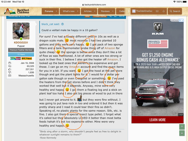Expand the Forums dropdown arrow
This screenshot has width=188, height=141.
pyautogui.click(x=56, y=11)
